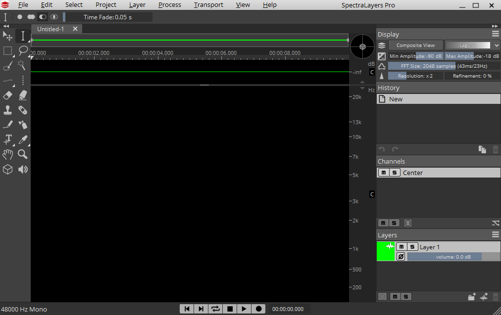
Task: Select the Clone Stamp tool
Action: click(x=8, y=110)
